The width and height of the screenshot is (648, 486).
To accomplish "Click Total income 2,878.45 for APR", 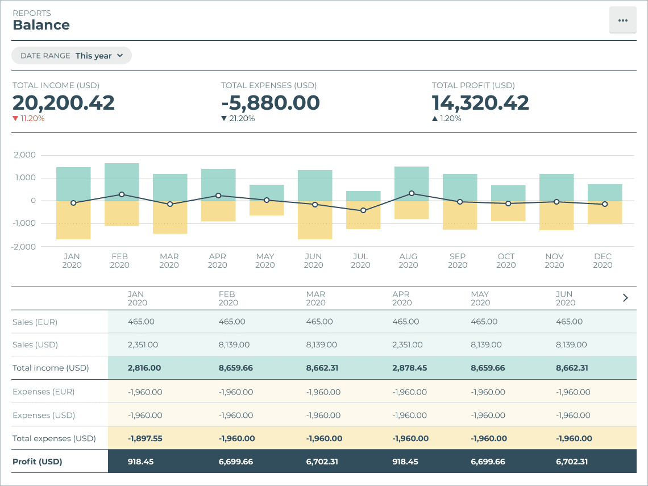I will coord(409,368).
